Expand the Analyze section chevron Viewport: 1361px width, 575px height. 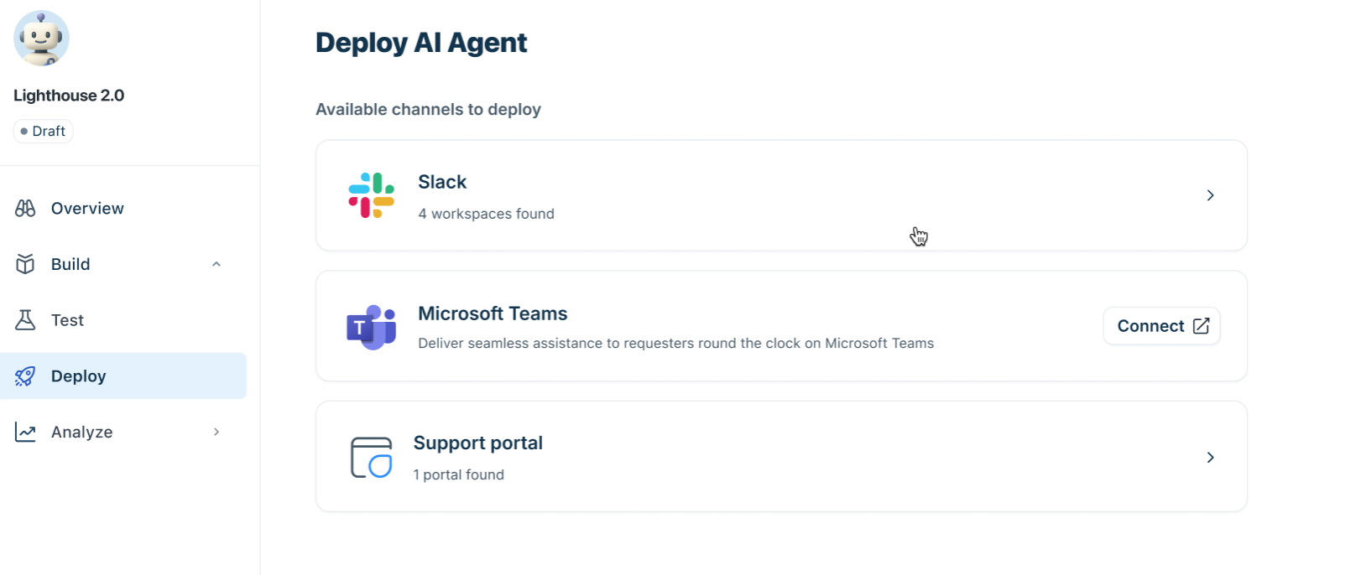click(x=216, y=433)
